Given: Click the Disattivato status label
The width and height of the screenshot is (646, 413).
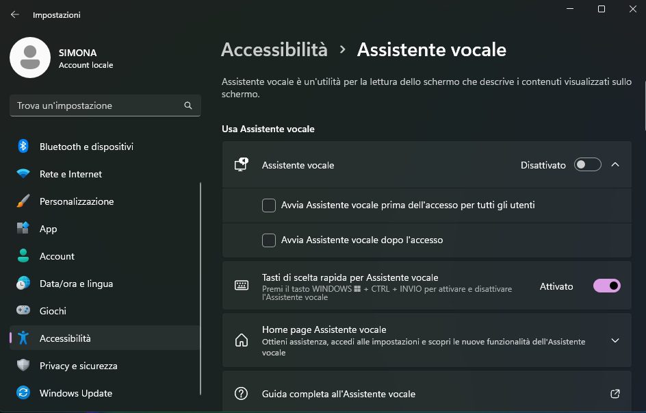Looking at the screenshot, I should pos(543,165).
